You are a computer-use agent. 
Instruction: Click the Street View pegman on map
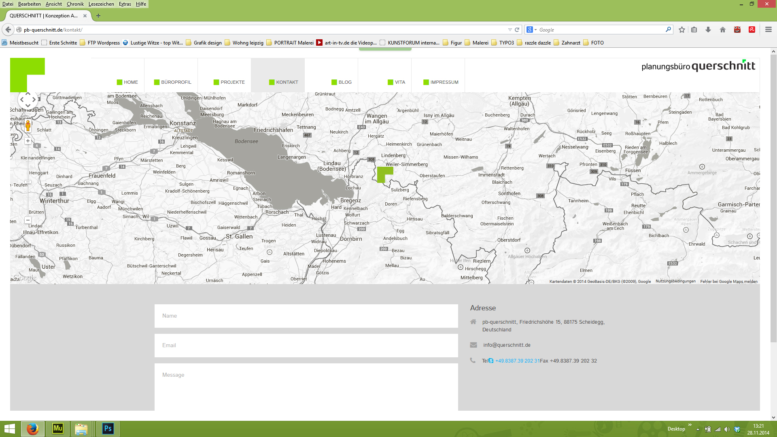tap(28, 126)
